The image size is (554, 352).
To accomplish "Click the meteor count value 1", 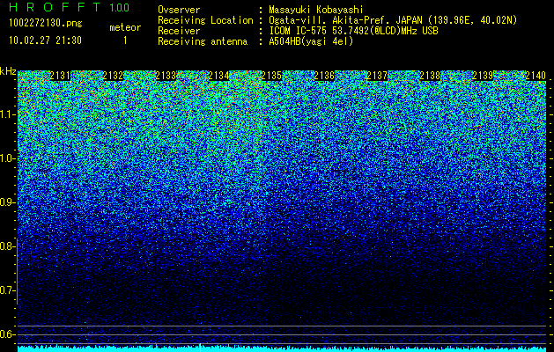I will coord(125,40).
